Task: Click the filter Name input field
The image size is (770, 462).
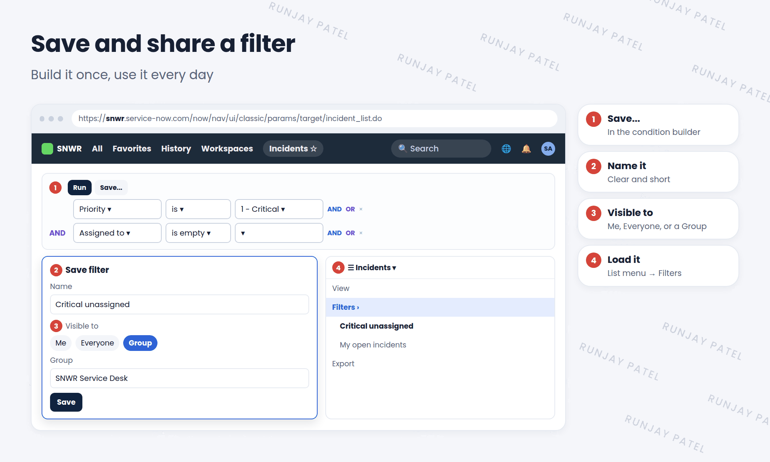Action: (x=179, y=304)
